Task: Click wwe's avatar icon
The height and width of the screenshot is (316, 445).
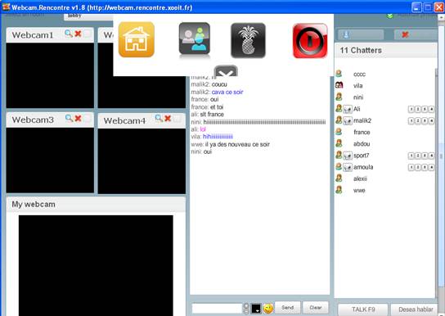Action: [339, 190]
